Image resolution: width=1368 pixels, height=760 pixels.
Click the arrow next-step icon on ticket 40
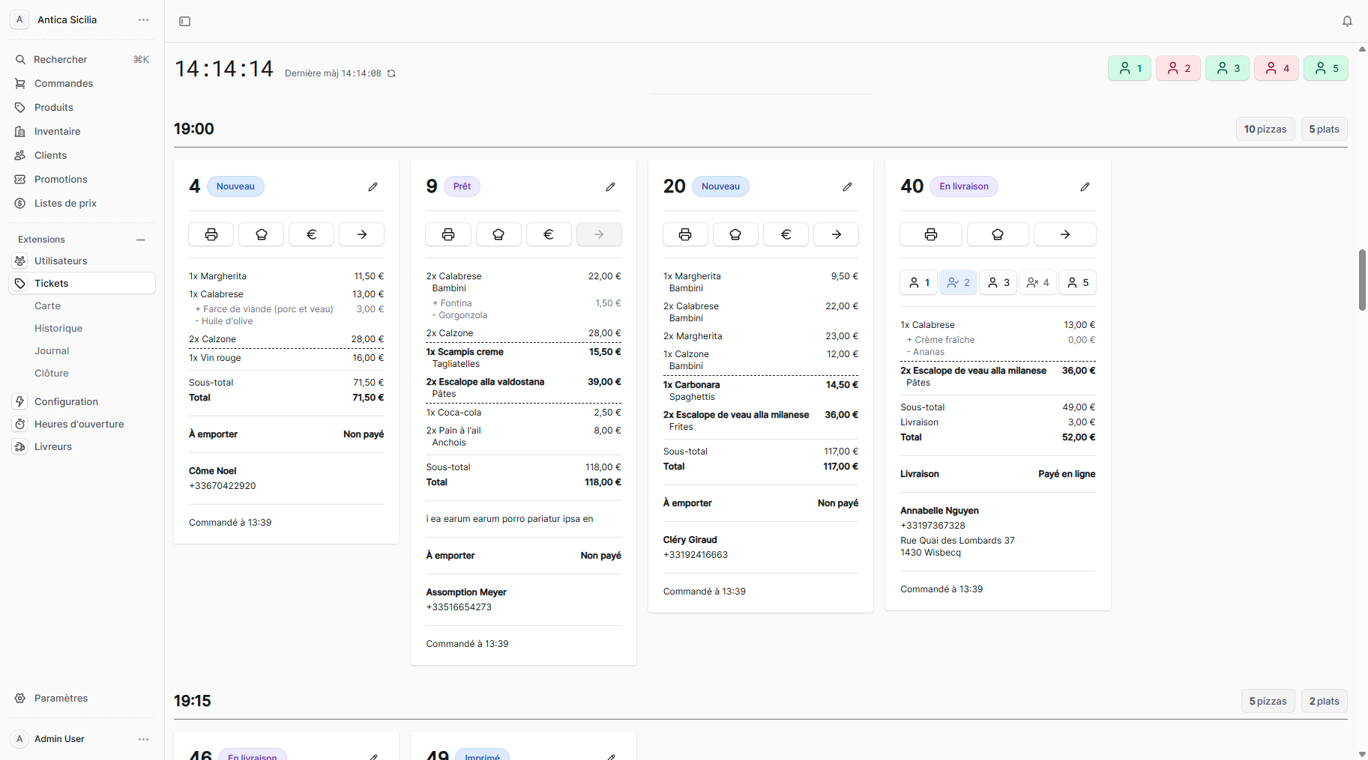(1064, 234)
